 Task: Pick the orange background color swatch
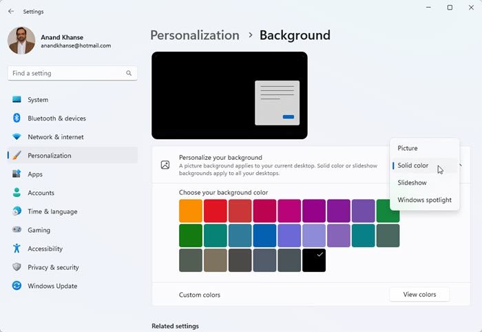[x=191, y=211]
